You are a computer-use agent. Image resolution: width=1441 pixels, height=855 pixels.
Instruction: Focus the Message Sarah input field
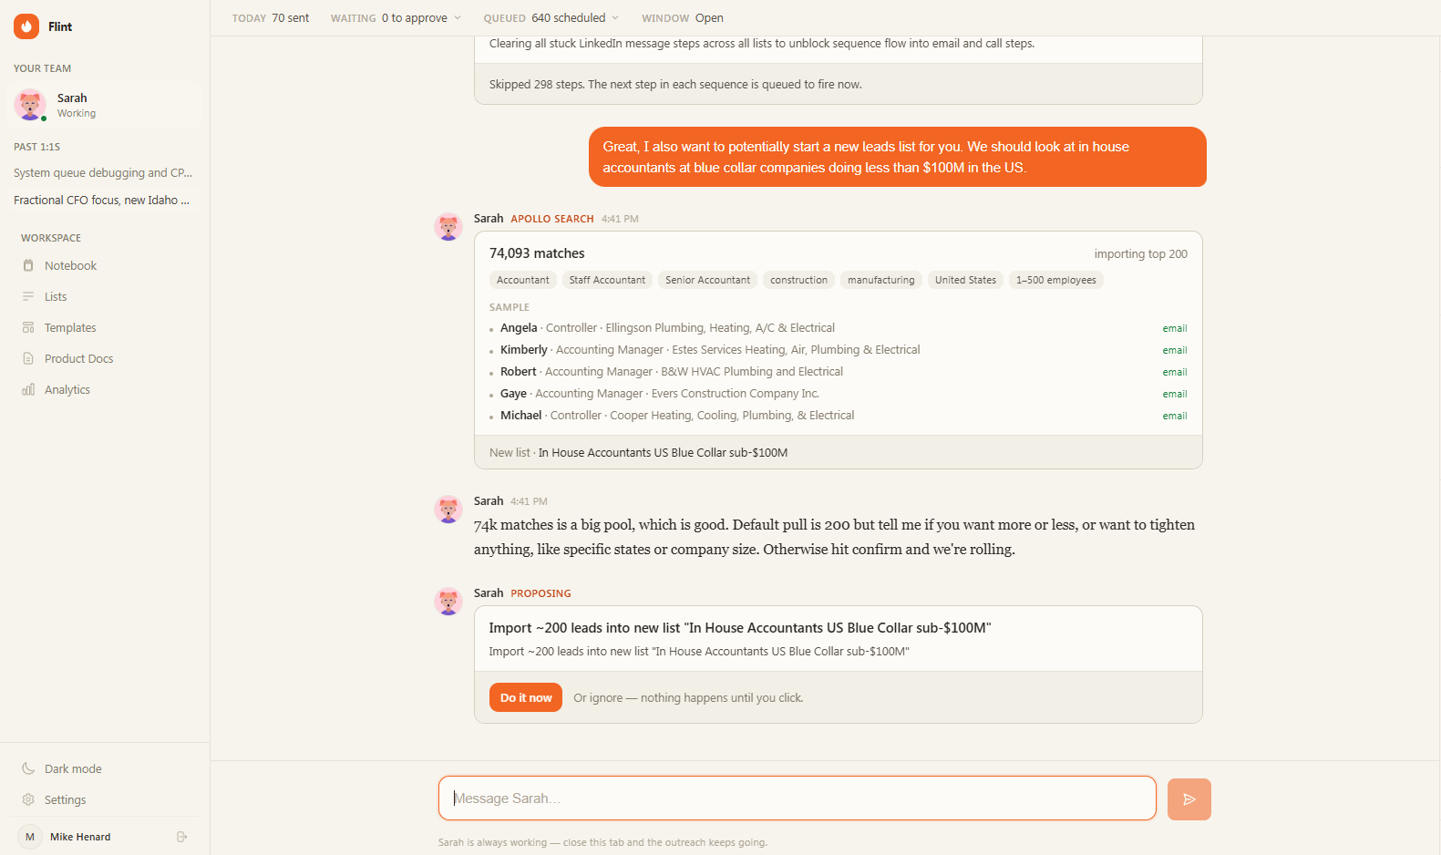tap(798, 798)
